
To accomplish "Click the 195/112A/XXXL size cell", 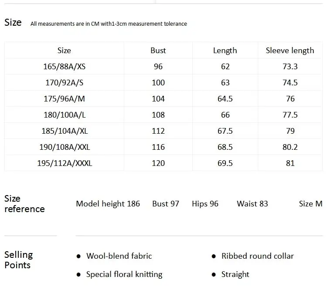I will click(65, 163).
